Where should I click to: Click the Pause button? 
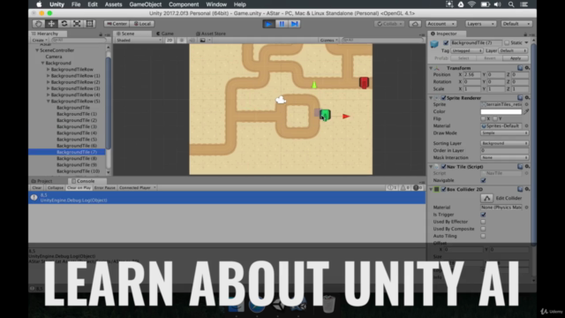pos(282,24)
